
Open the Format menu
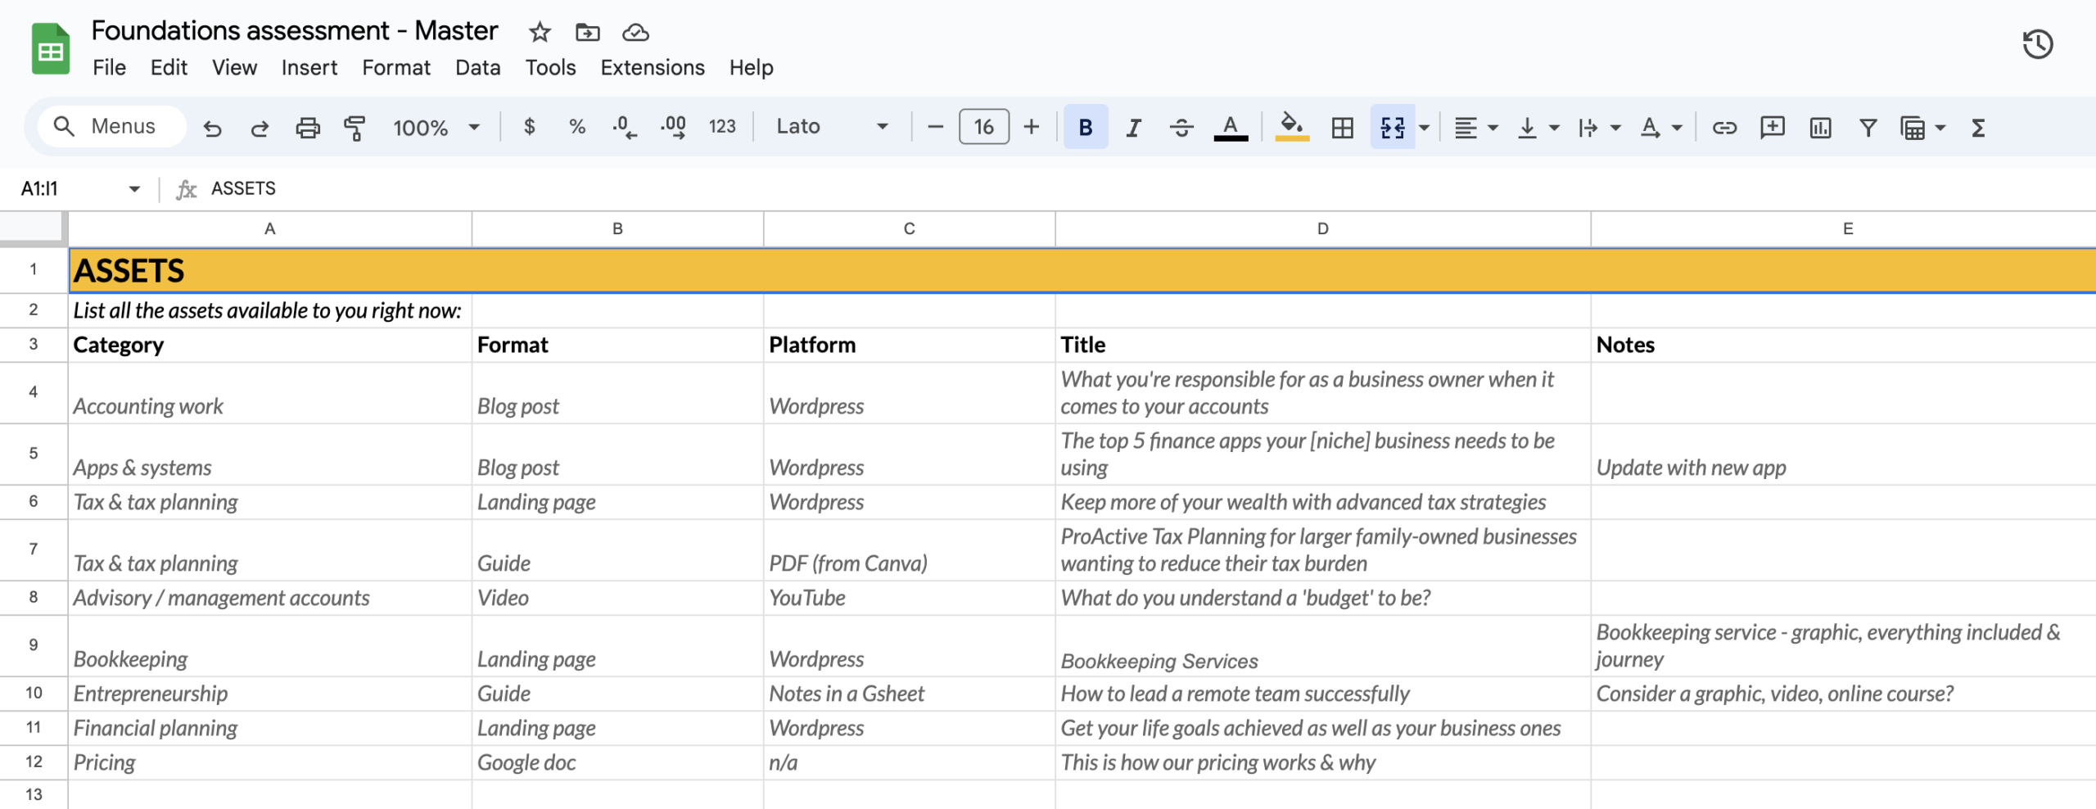(x=396, y=67)
